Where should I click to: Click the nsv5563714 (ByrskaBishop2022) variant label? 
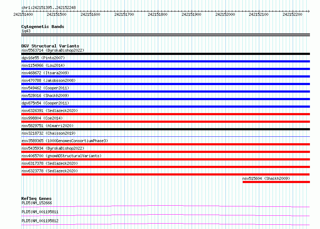[x=53, y=50]
